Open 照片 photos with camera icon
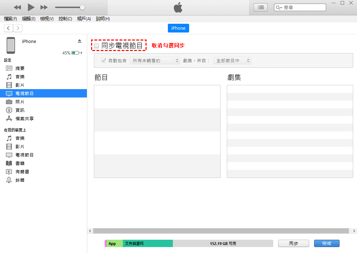 click(x=20, y=102)
